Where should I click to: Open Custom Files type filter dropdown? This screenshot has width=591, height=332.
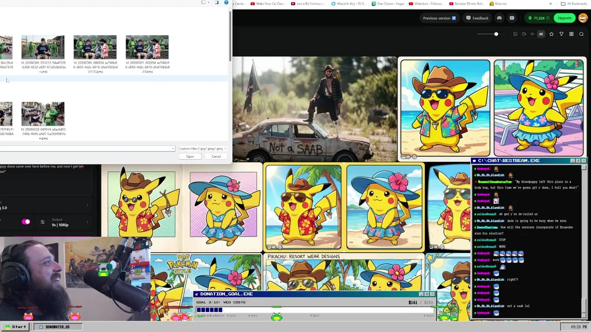click(203, 148)
